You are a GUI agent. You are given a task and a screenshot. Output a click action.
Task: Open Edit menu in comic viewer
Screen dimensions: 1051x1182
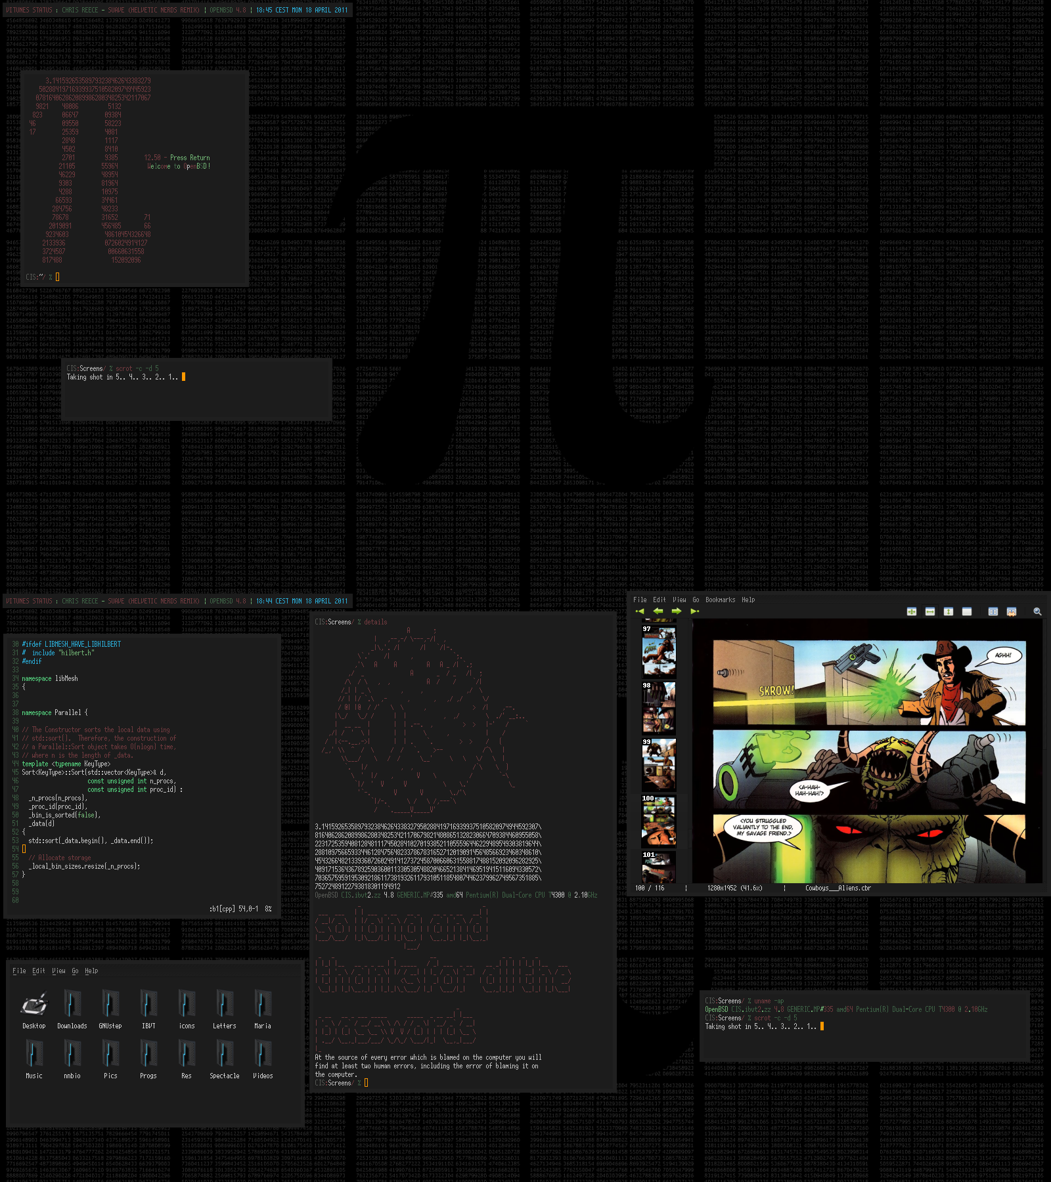pos(660,600)
